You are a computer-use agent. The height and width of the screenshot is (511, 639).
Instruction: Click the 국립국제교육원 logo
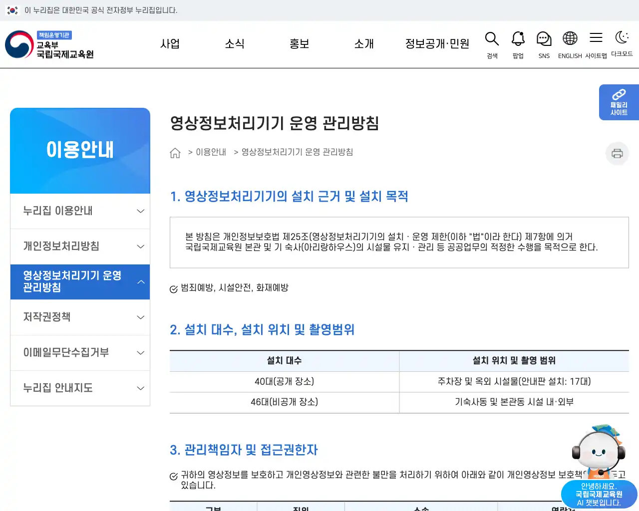[49, 44]
